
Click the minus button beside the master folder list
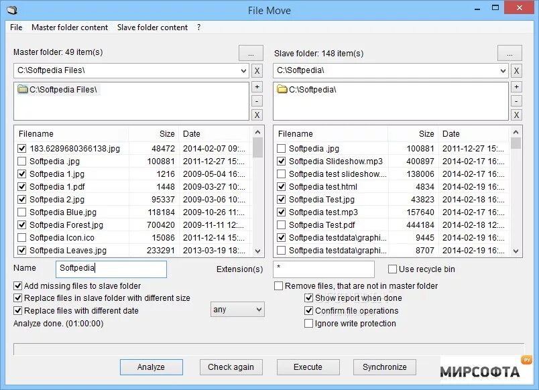pyautogui.click(x=257, y=101)
